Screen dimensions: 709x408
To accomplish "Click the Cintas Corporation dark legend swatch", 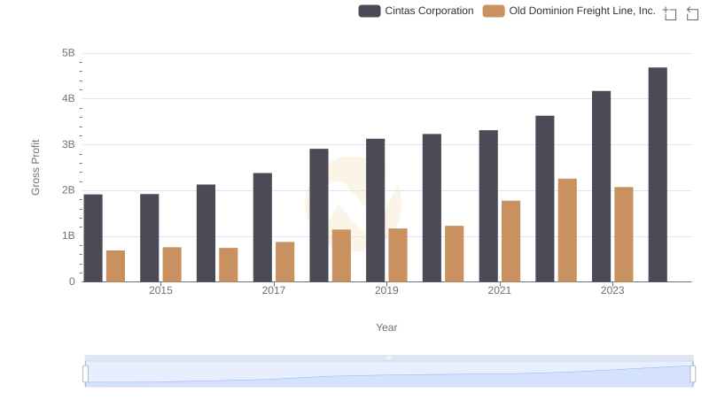I will (x=370, y=11).
